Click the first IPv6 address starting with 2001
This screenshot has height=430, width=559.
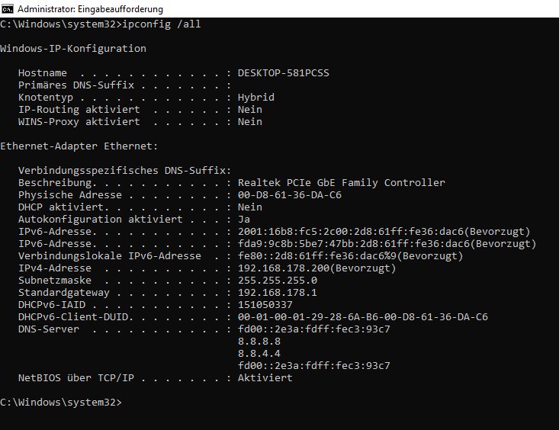click(x=384, y=232)
